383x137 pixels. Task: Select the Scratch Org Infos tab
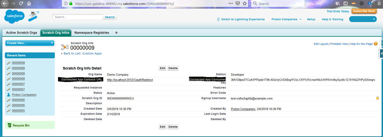tap(56, 33)
